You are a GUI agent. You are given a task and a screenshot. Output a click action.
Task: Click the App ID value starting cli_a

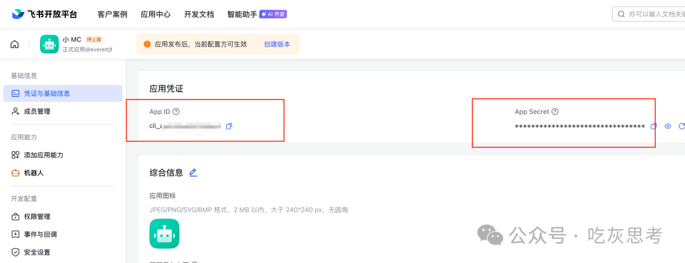pyautogui.click(x=186, y=127)
